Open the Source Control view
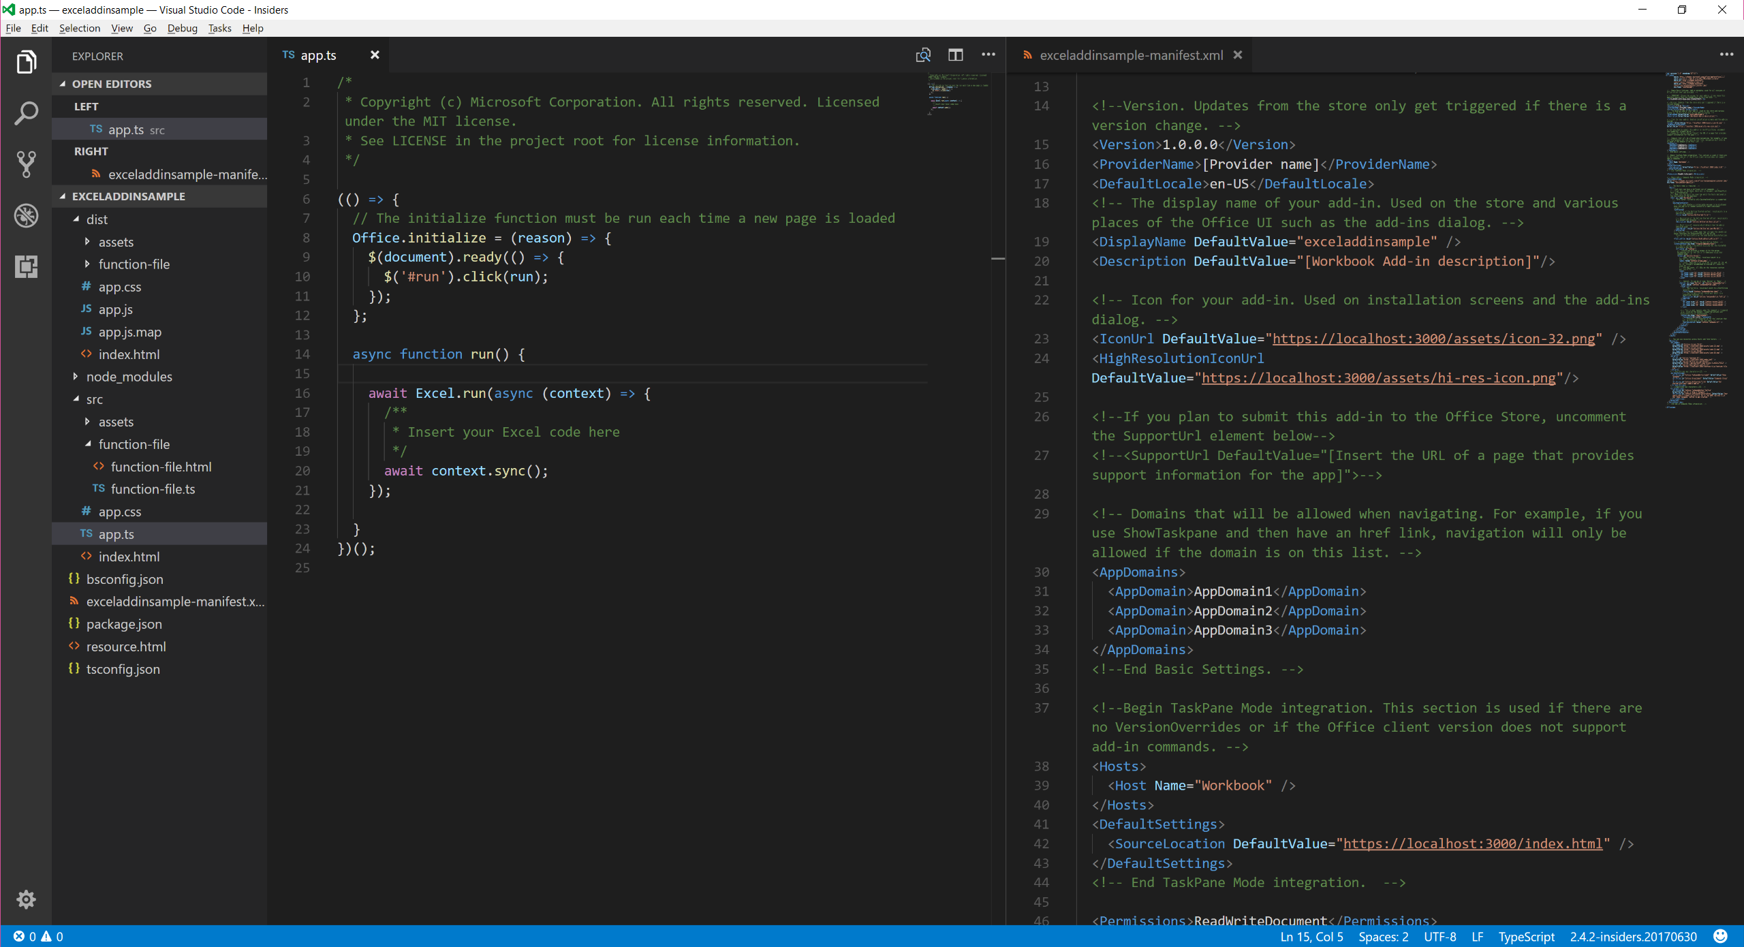This screenshot has height=947, width=1744. (x=26, y=164)
